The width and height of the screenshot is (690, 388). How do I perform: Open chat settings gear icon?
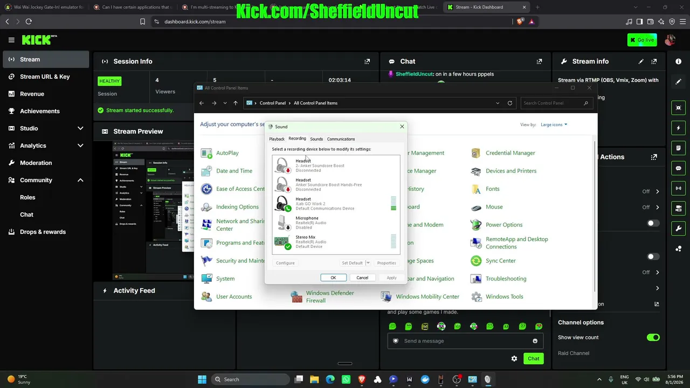coord(514,358)
